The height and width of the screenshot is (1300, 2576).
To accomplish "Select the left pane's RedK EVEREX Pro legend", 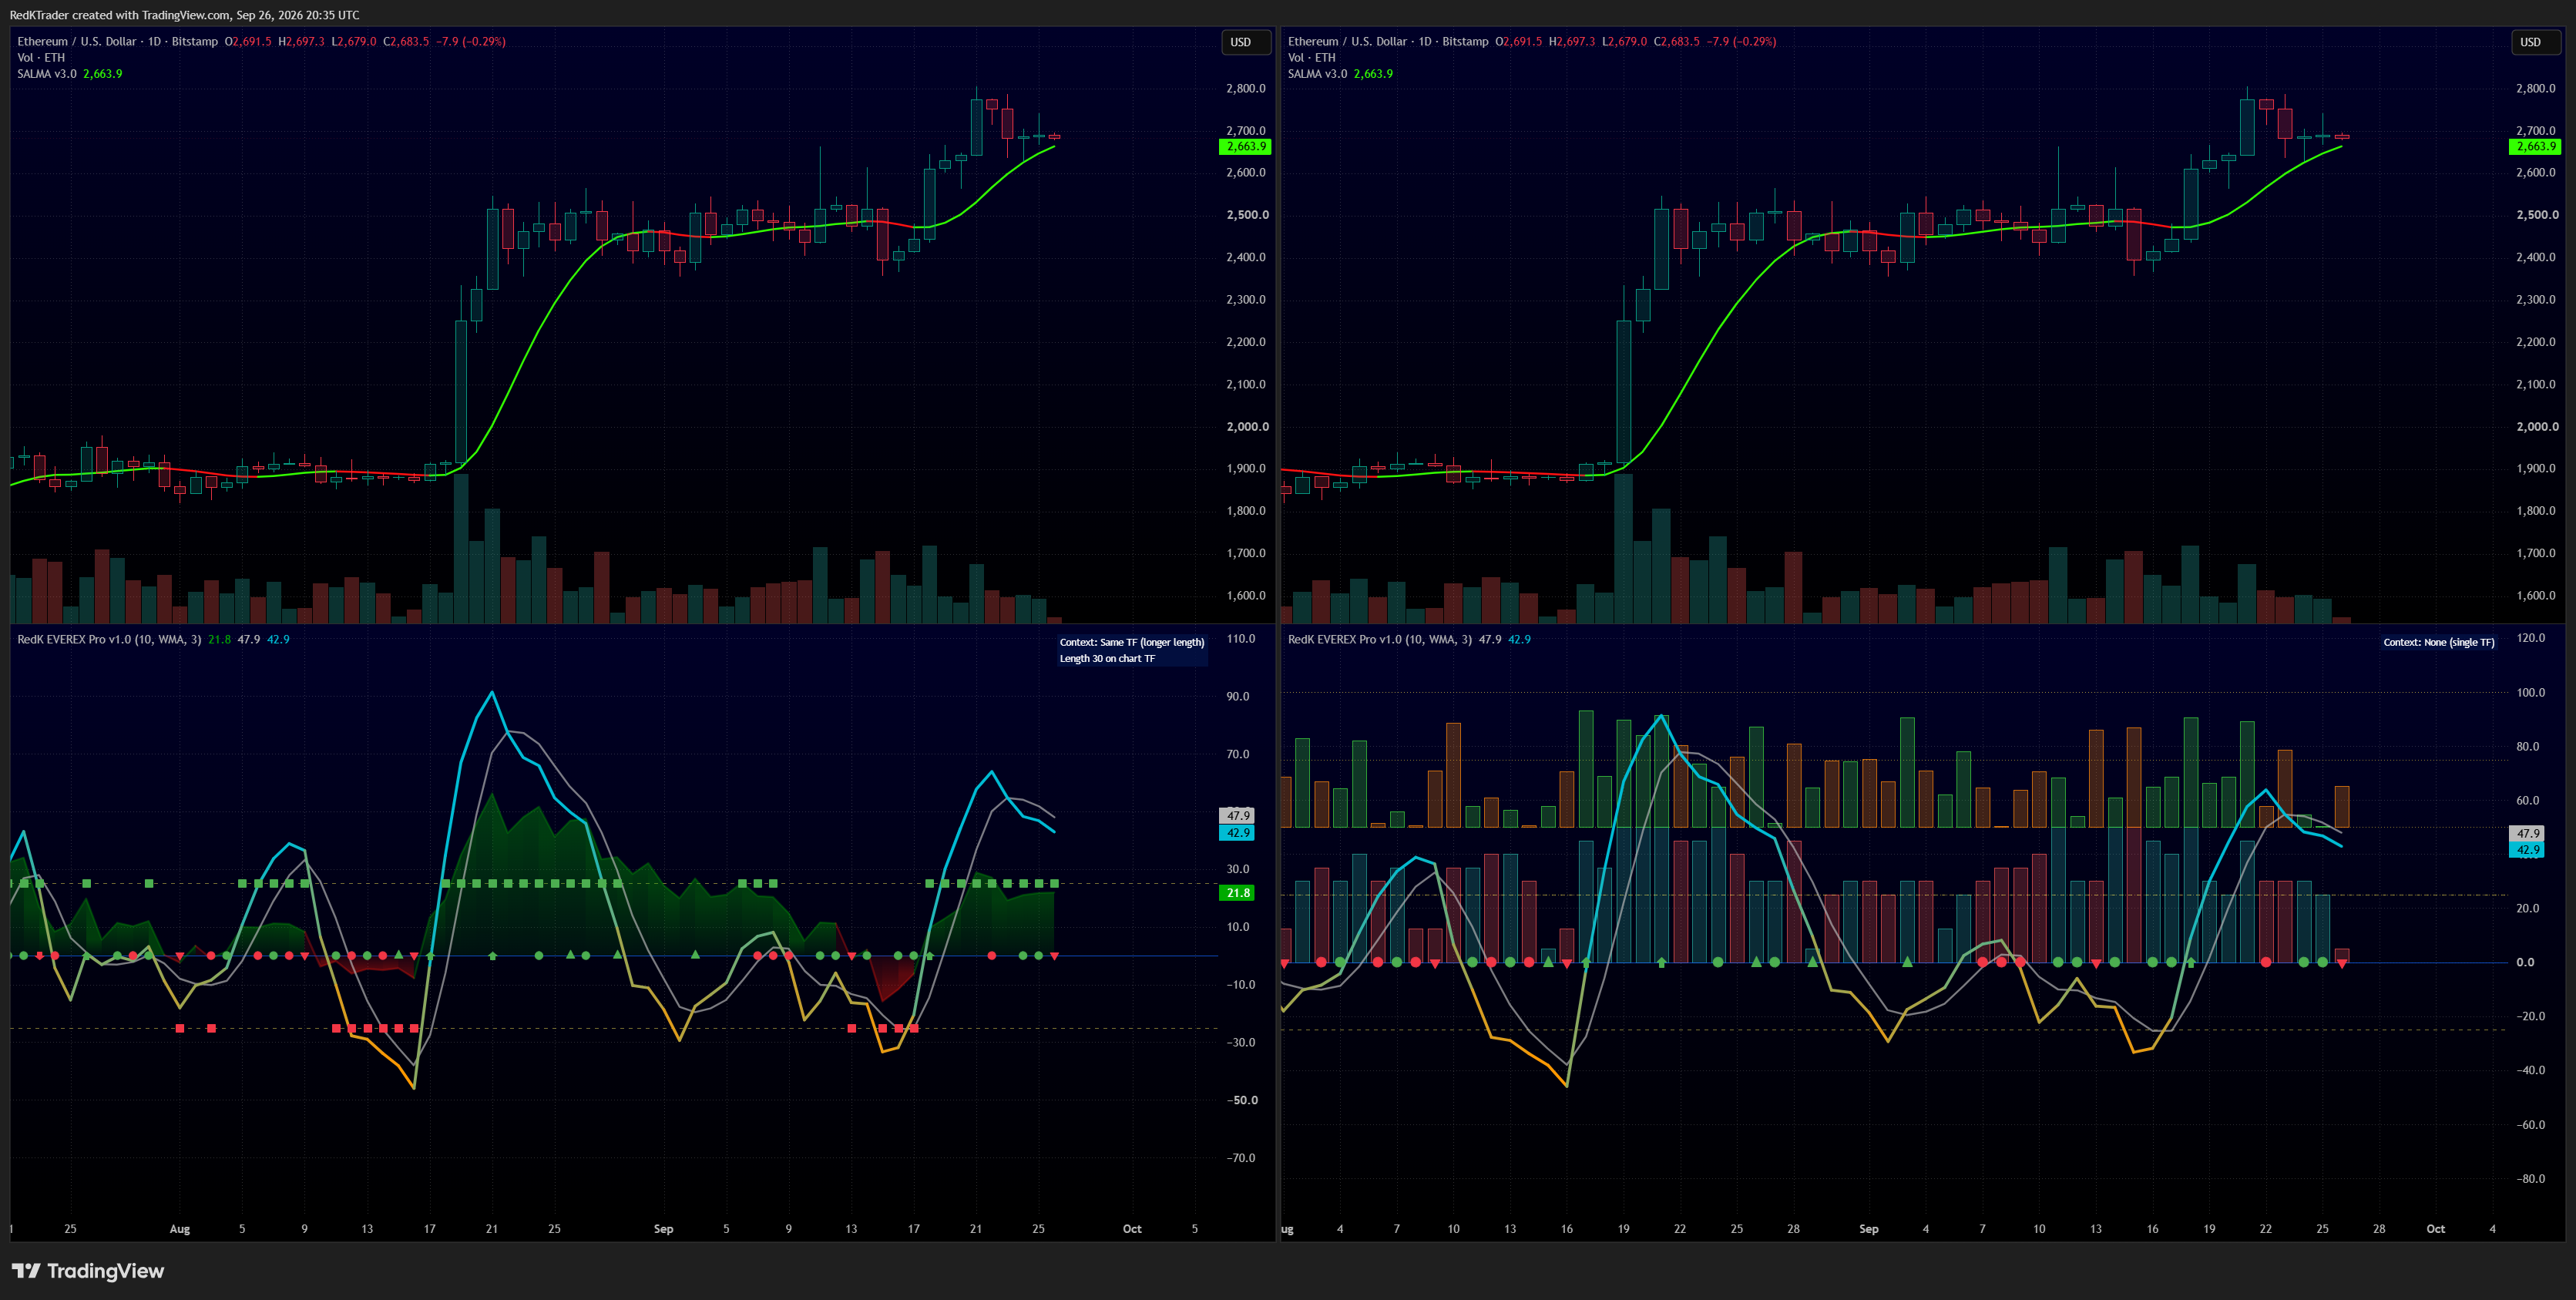I will tap(109, 639).
